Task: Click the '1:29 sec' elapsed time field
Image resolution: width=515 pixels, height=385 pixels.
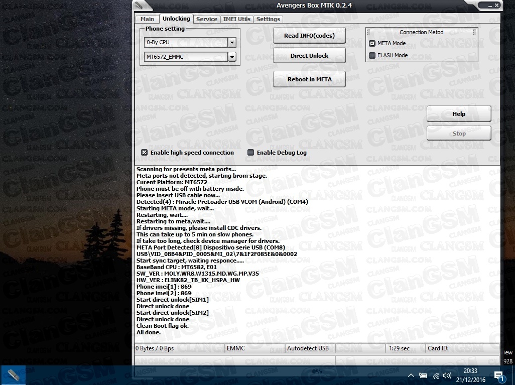Action: [406, 348]
